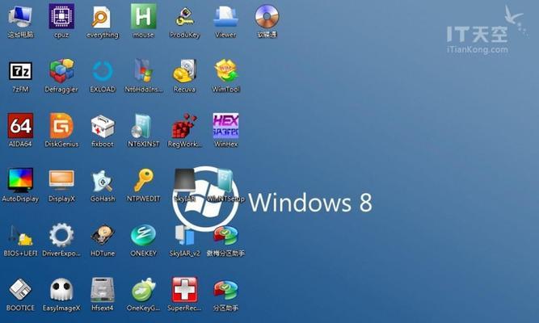Launch the Recuva recovery icon
This screenshot has width=539, height=323.
pyautogui.click(x=184, y=71)
